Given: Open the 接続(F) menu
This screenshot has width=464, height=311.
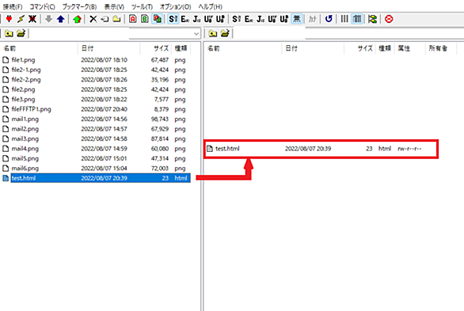Looking at the screenshot, I should tap(13, 6).
